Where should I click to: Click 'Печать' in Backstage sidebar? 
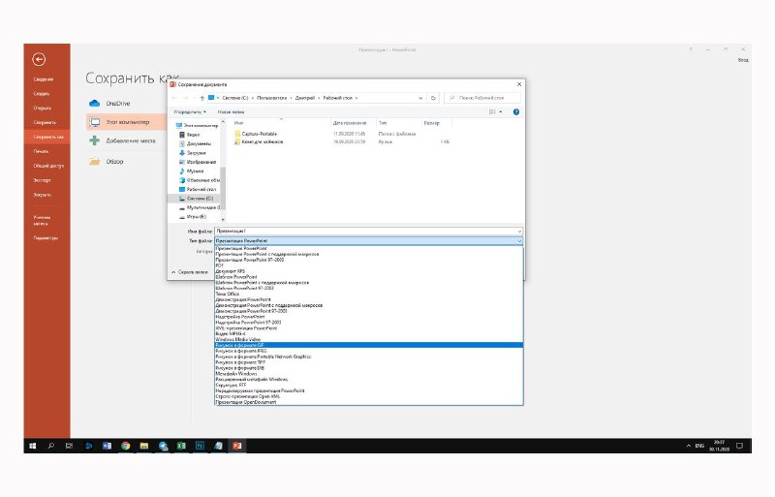point(41,151)
